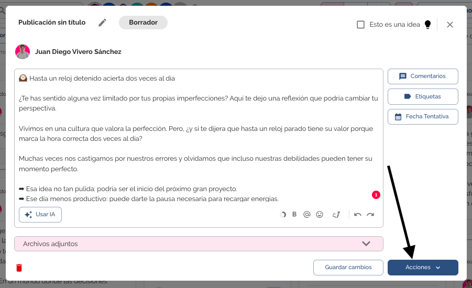
Task: Click the line 'Hasta un reloj detenido acierta'
Action: [97, 79]
